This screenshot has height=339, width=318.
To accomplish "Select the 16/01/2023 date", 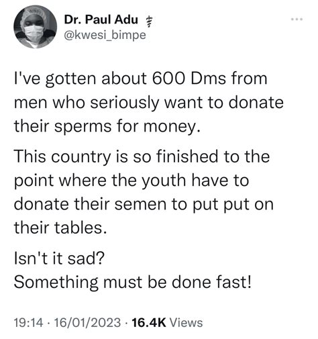I will (87, 322).
